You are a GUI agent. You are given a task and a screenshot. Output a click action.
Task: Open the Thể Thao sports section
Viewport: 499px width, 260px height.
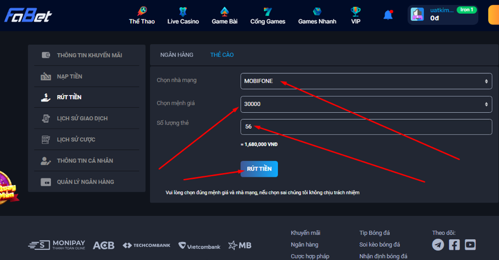(x=141, y=15)
